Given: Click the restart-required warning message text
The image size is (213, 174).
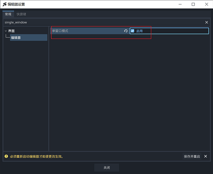Looking at the screenshot, I should (37, 156).
